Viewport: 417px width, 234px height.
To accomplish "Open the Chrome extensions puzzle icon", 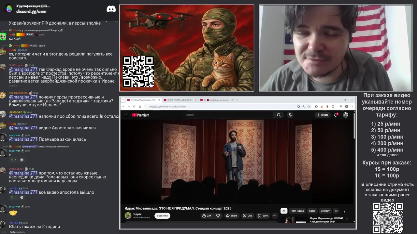I will [333, 106].
